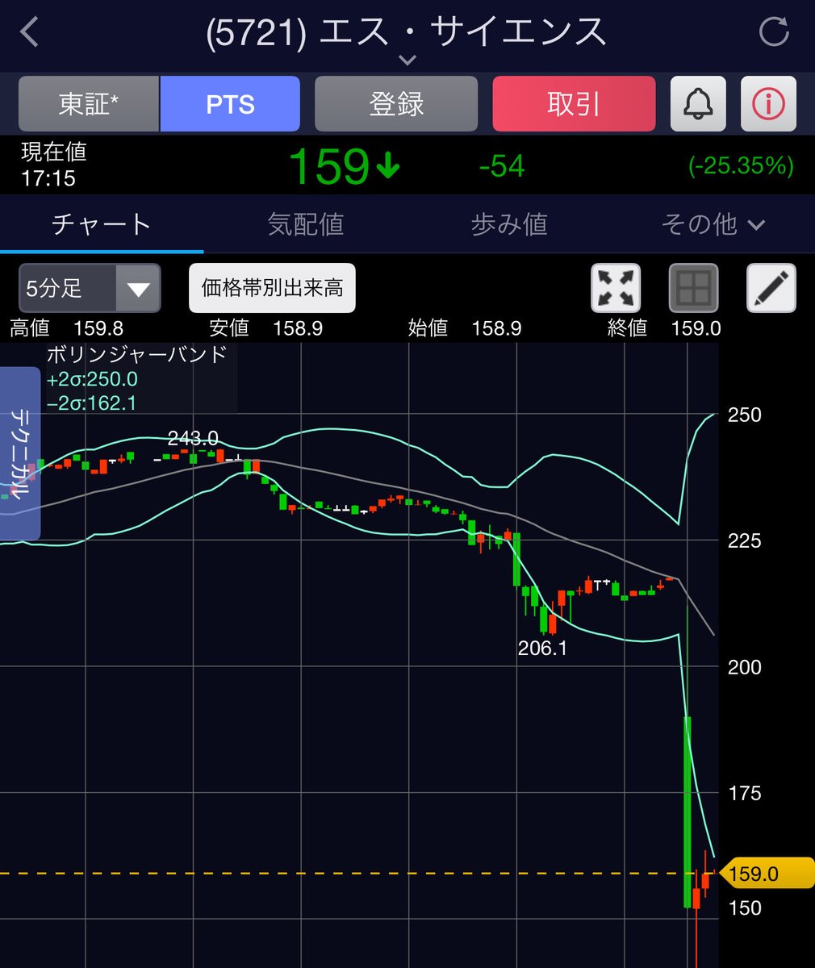Register the stock with 登録
This screenshot has height=968, width=815.
[396, 103]
